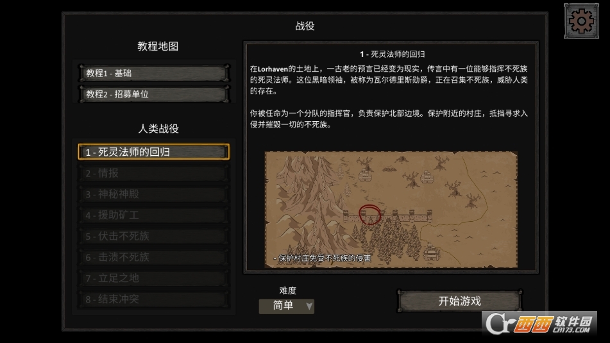Open the settings gear icon

[x=581, y=21]
